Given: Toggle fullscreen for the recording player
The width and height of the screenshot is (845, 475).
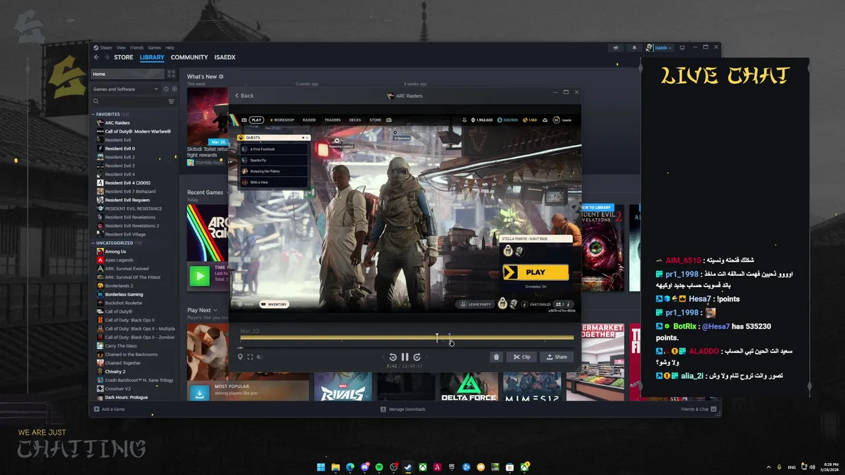Looking at the screenshot, I should coord(250,357).
